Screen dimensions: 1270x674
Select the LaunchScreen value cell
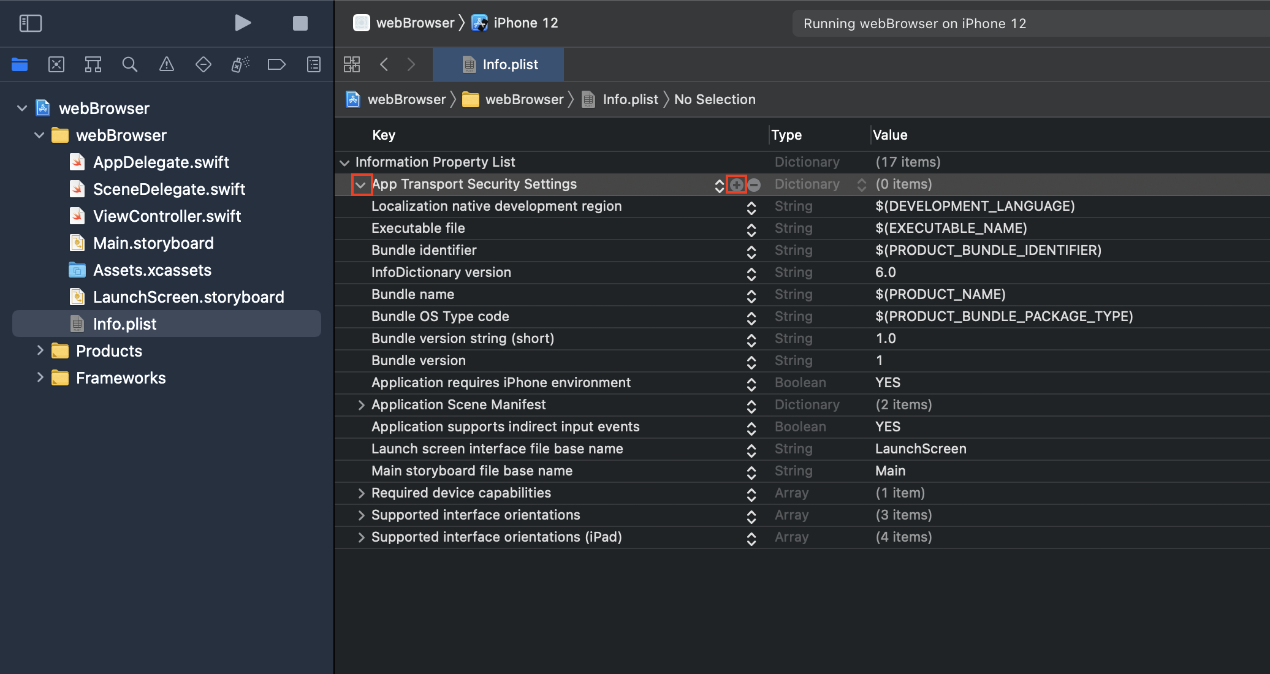pyautogui.click(x=921, y=449)
